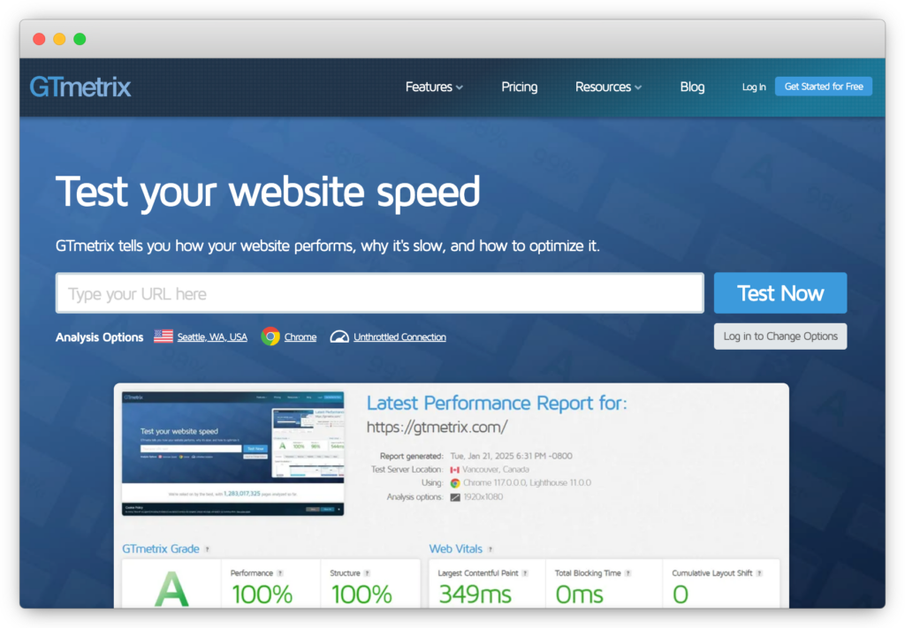Screen dimensions: 905x628
Task: Click the help icon next to Web Vitals
Action: (490, 549)
